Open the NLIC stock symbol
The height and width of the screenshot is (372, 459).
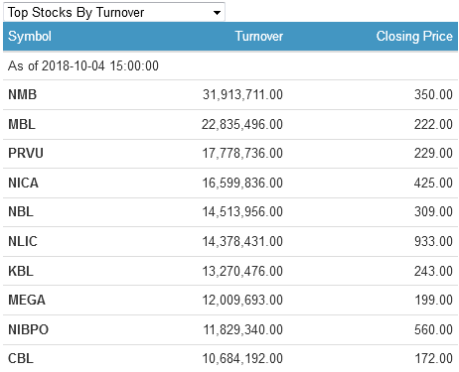(23, 241)
